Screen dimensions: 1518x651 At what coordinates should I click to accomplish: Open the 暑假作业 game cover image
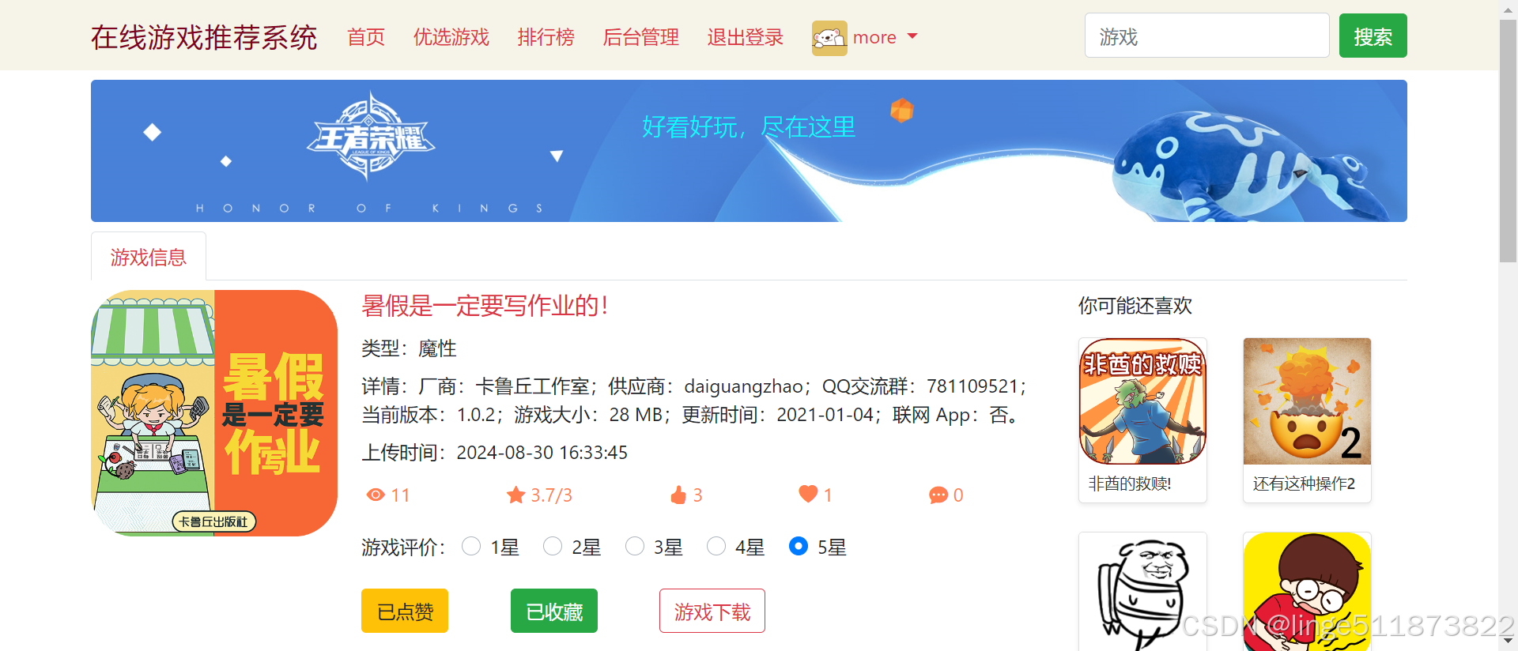(214, 413)
